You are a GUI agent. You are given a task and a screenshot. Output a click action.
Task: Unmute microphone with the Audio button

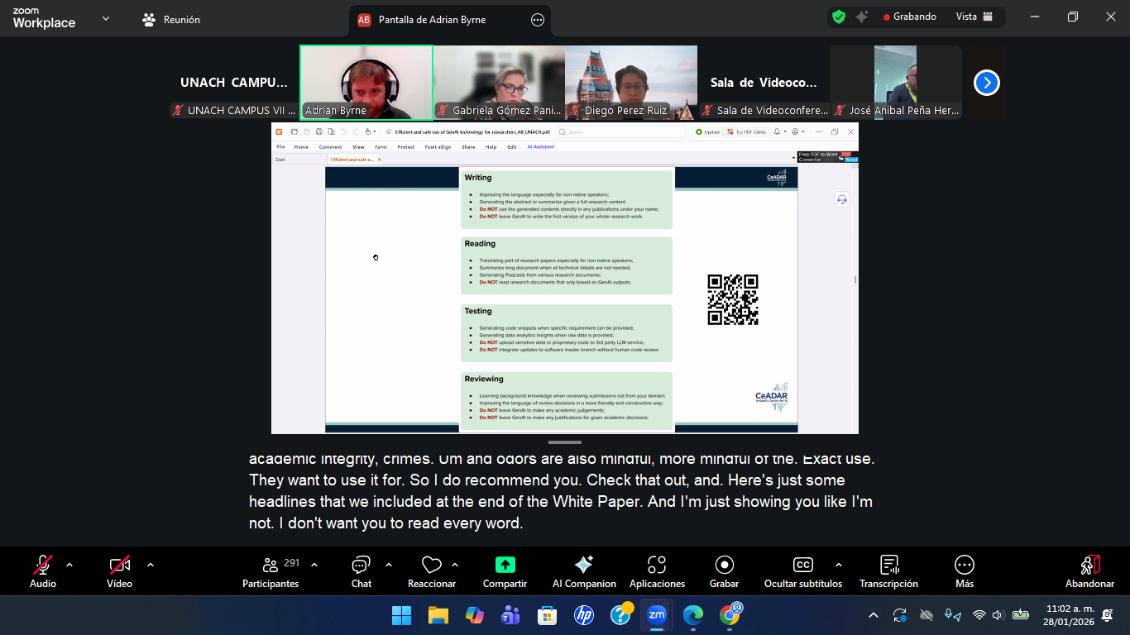click(x=43, y=571)
